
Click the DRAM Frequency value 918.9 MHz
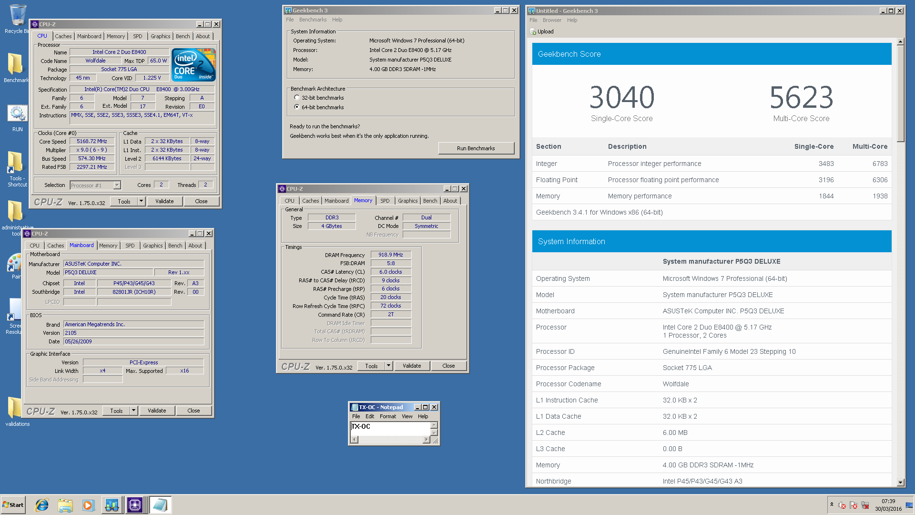[391, 255]
